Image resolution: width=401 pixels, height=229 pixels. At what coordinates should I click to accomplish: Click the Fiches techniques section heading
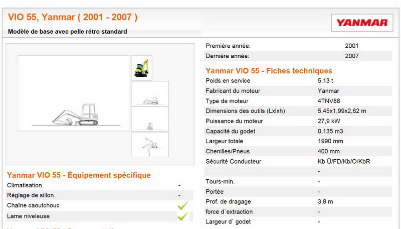[269, 71]
